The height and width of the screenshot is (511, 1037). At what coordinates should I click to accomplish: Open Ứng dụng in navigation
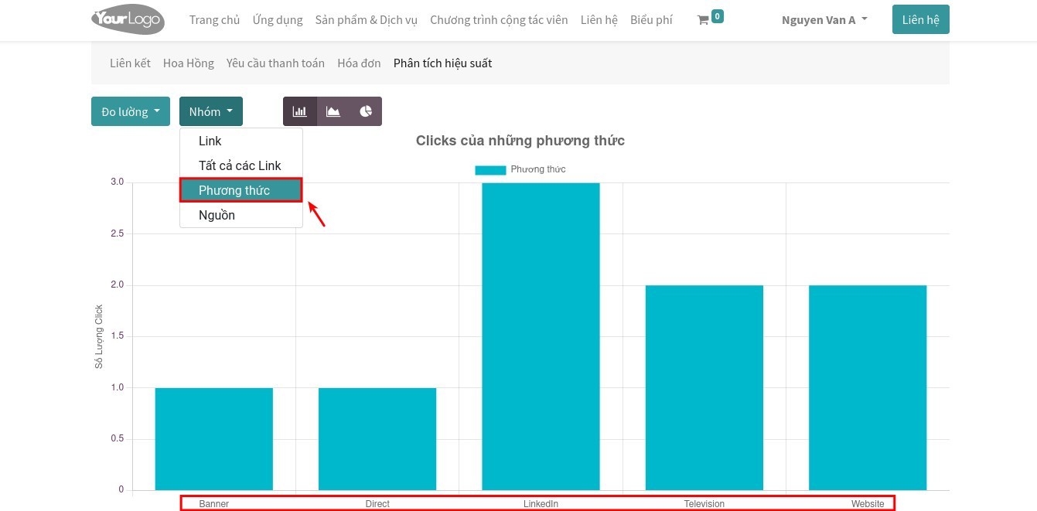pos(278,20)
